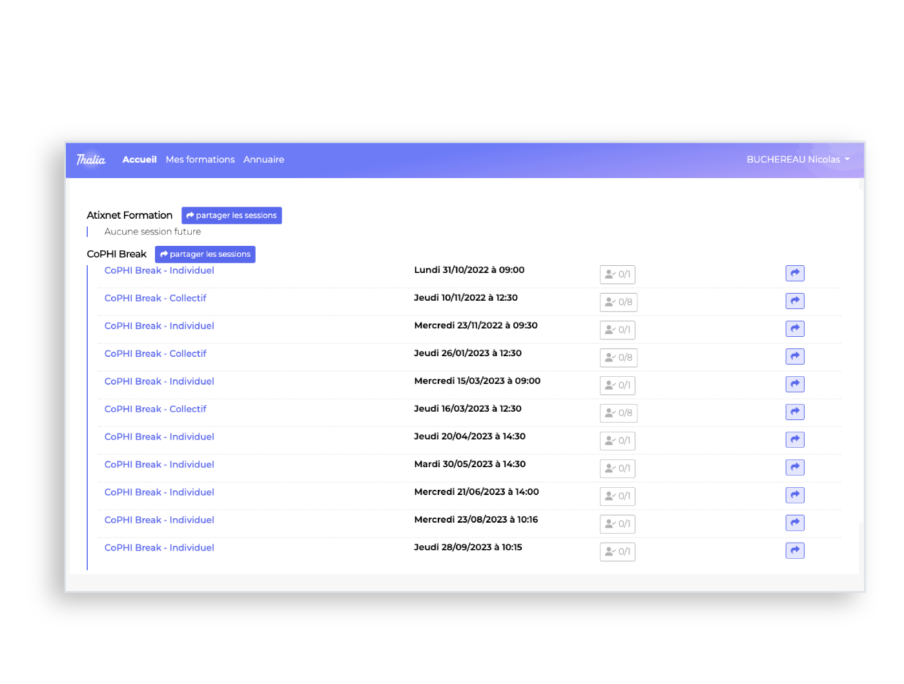
Task: Open the Annuaire page
Action: tap(263, 159)
